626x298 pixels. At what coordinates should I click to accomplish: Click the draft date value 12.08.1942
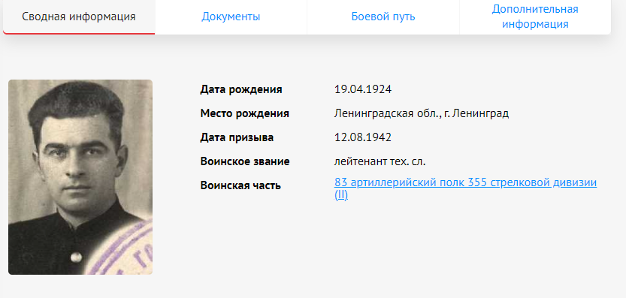(363, 137)
